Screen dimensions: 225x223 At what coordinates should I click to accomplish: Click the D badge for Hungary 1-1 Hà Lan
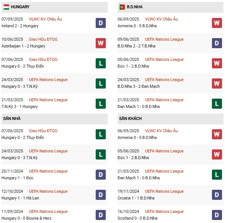pos(101,195)
